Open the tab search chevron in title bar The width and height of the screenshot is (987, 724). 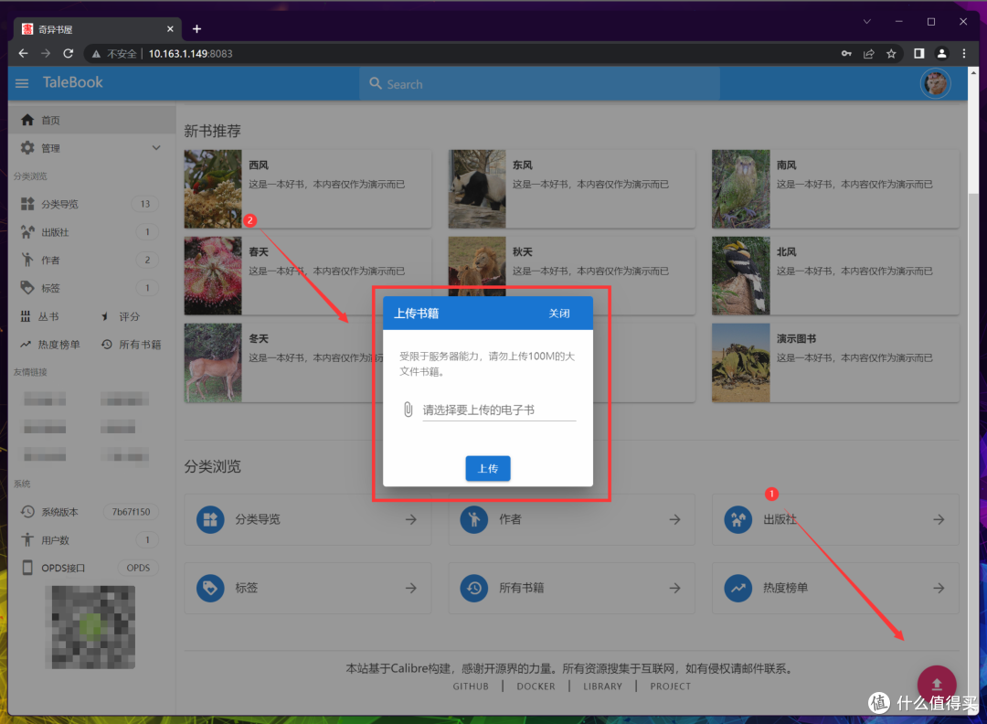coord(866,21)
